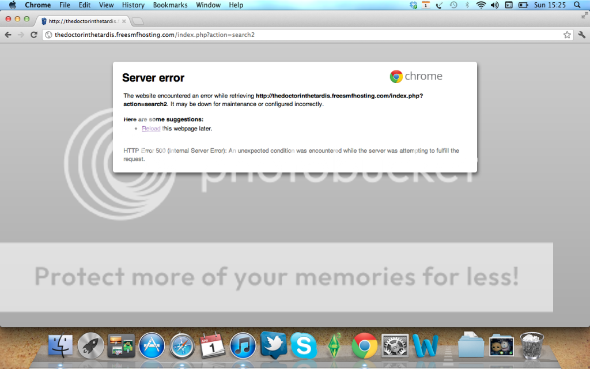Click the Wi-Fi status icon
The width and height of the screenshot is (590, 369).
(x=481, y=5)
